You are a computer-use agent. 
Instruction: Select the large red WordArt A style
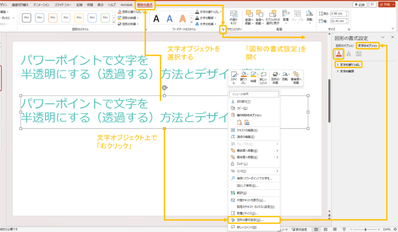(x=183, y=18)
